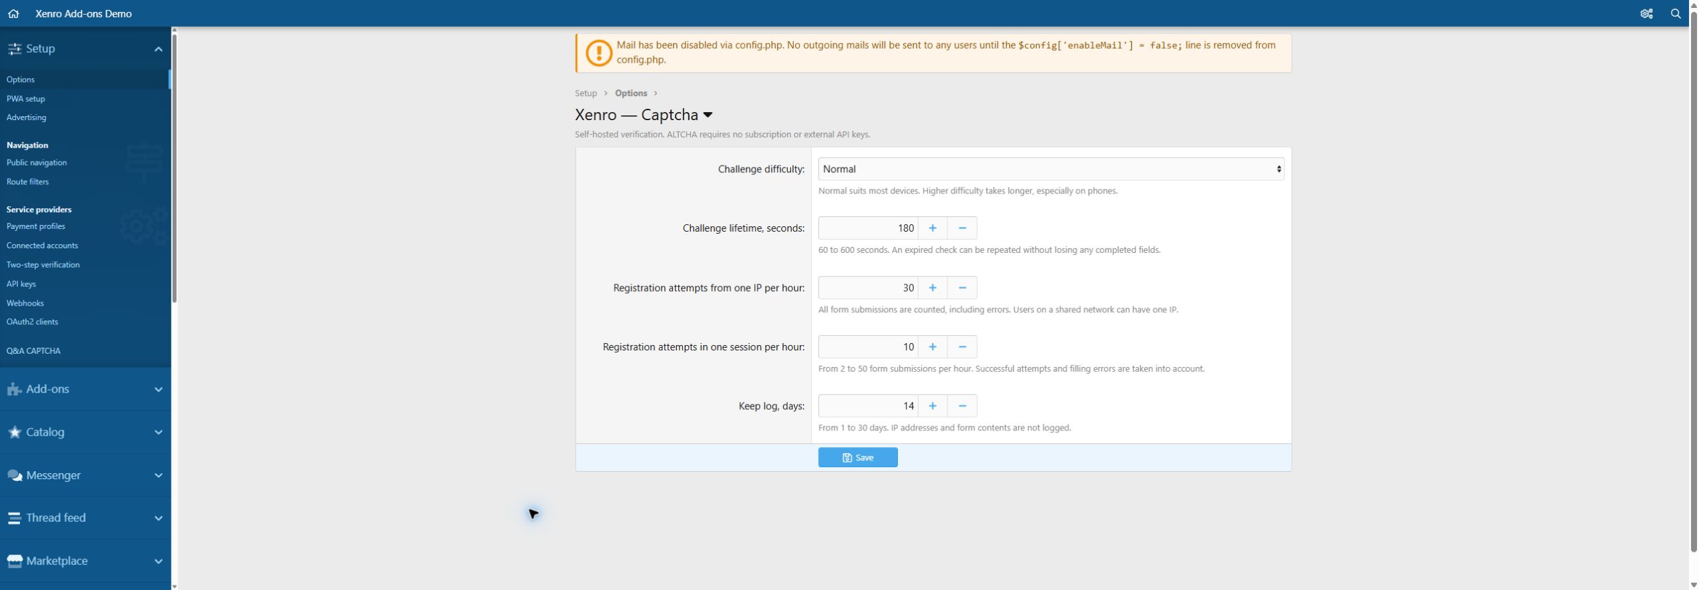This screenshot has height=590, width=1699.
Task: Decrease session attempts per hour minus icon
Action: [962, 347]
